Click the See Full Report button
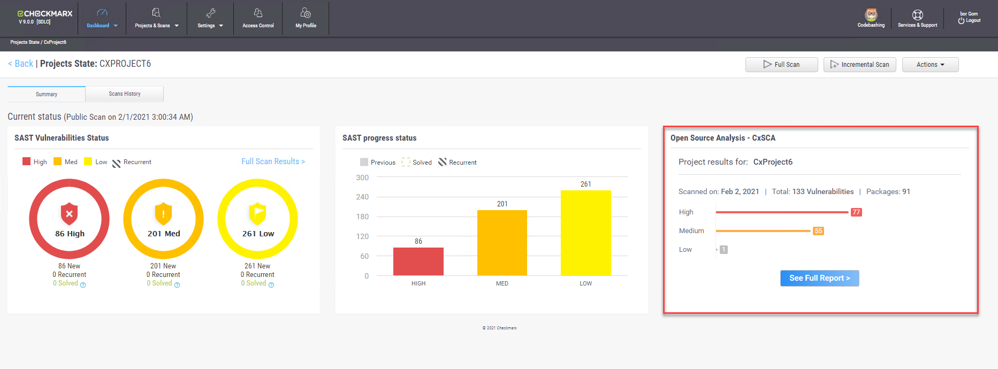 [819, 278]
